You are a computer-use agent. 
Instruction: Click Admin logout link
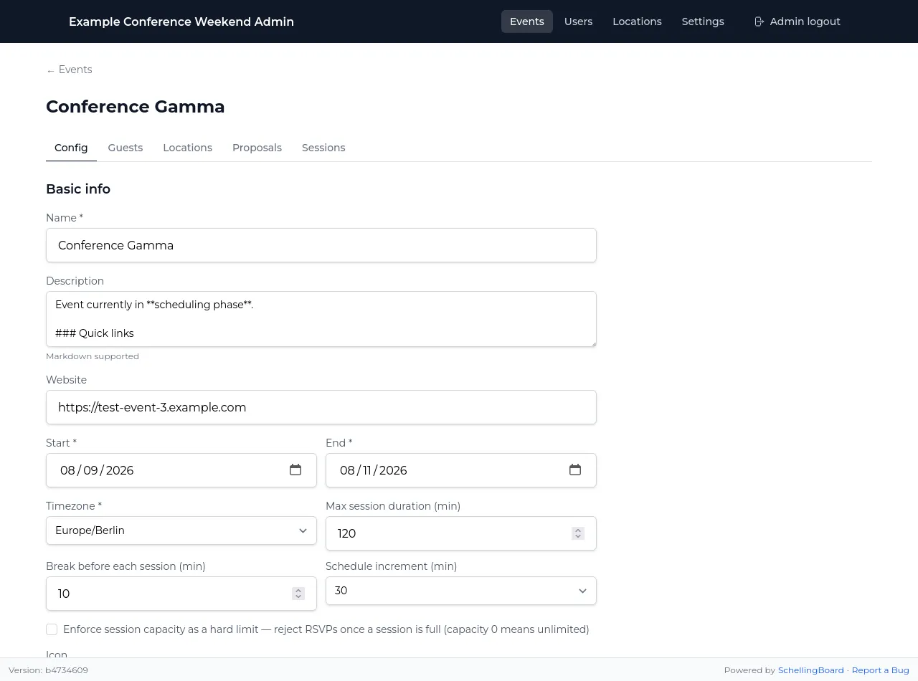point(798,22)
